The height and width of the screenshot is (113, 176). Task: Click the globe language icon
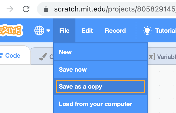tap(39, 31)
